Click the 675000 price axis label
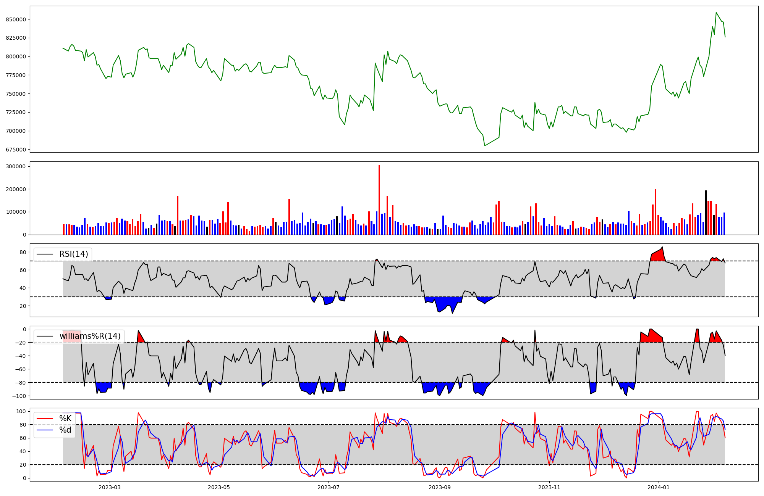 16,150
